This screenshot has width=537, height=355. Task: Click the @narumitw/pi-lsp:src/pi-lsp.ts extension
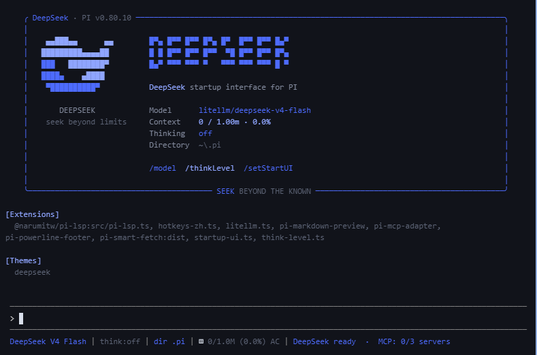(82, 226)
